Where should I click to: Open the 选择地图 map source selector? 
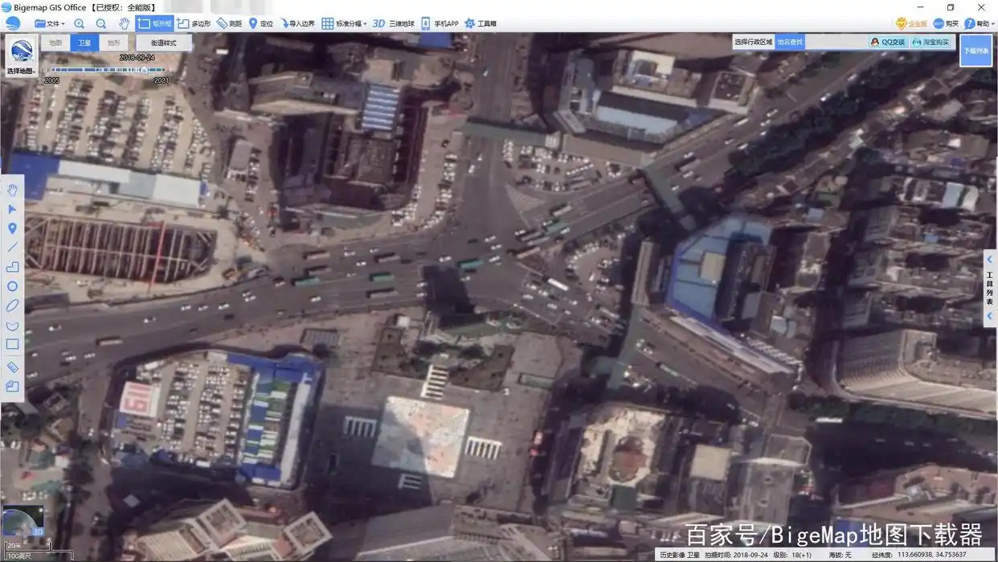(21, 55)
